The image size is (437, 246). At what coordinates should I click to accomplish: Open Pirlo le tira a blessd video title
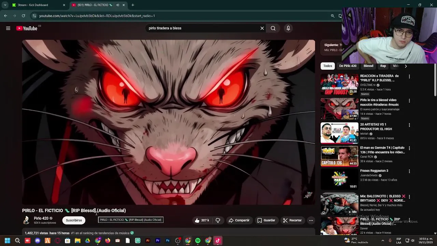tap(379, 102)
